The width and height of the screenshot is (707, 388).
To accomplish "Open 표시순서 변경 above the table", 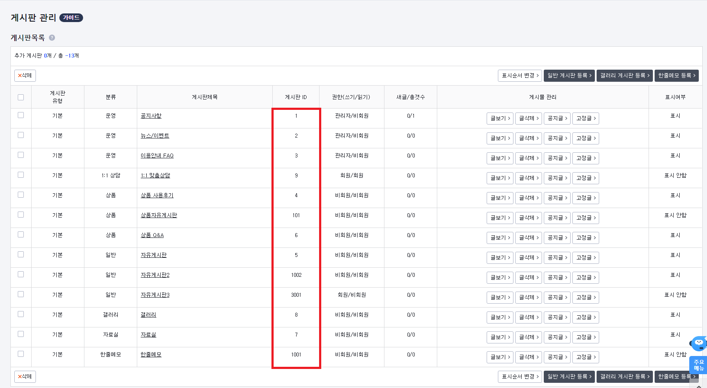I will [x=520, y=76].
